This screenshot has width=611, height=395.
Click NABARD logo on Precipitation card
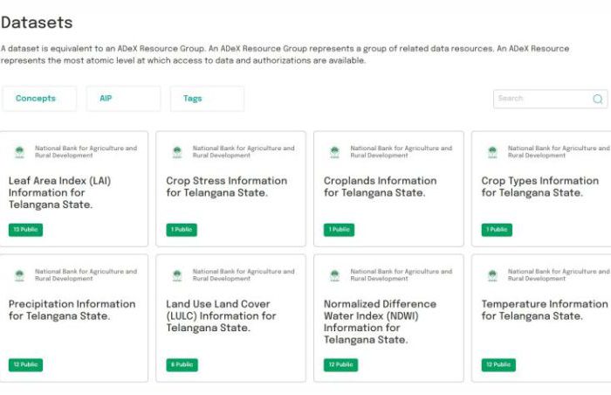pos(19,274)
